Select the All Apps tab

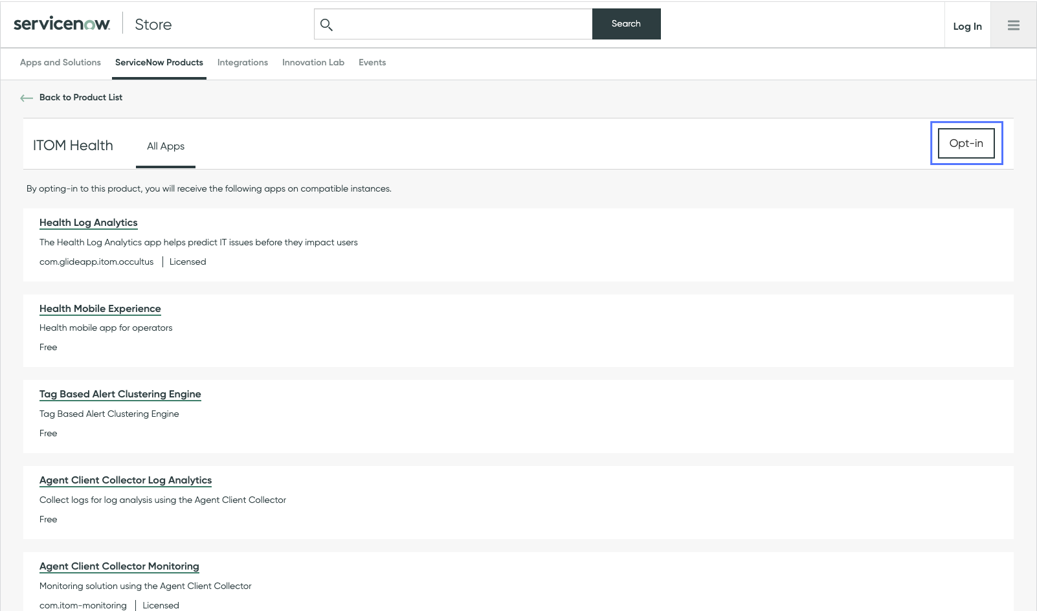click(166, 146)
